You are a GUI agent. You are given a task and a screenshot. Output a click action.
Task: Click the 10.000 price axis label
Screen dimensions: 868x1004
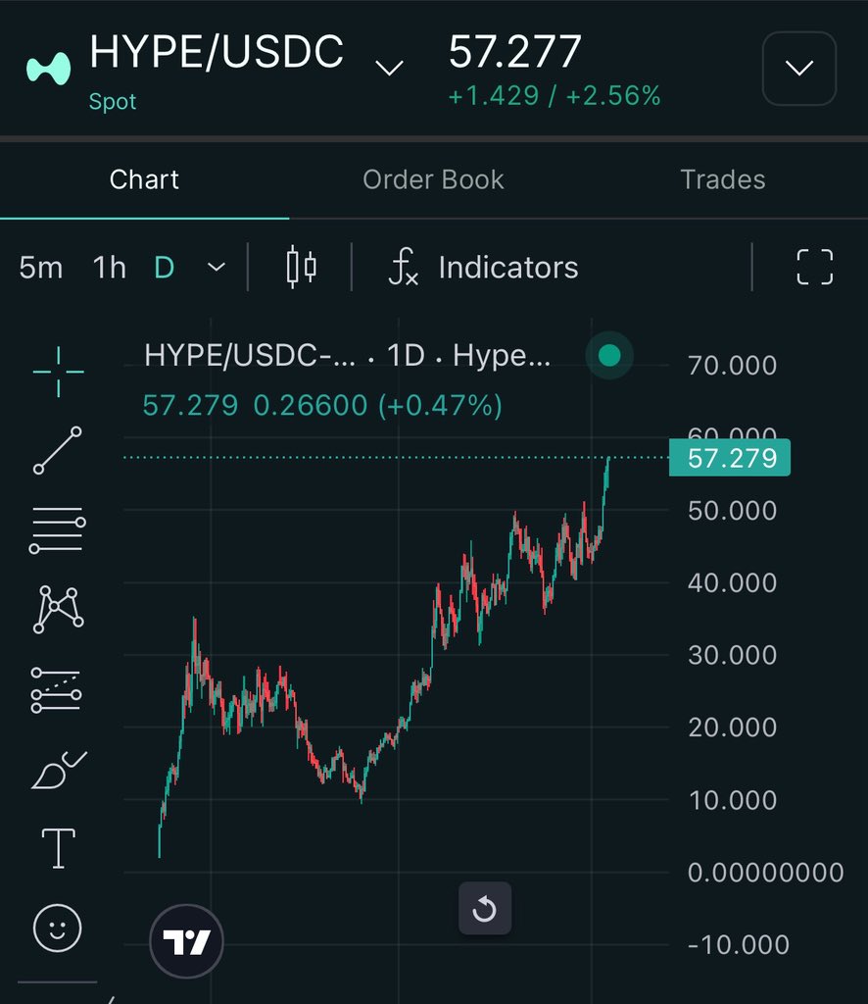point(733,800)
